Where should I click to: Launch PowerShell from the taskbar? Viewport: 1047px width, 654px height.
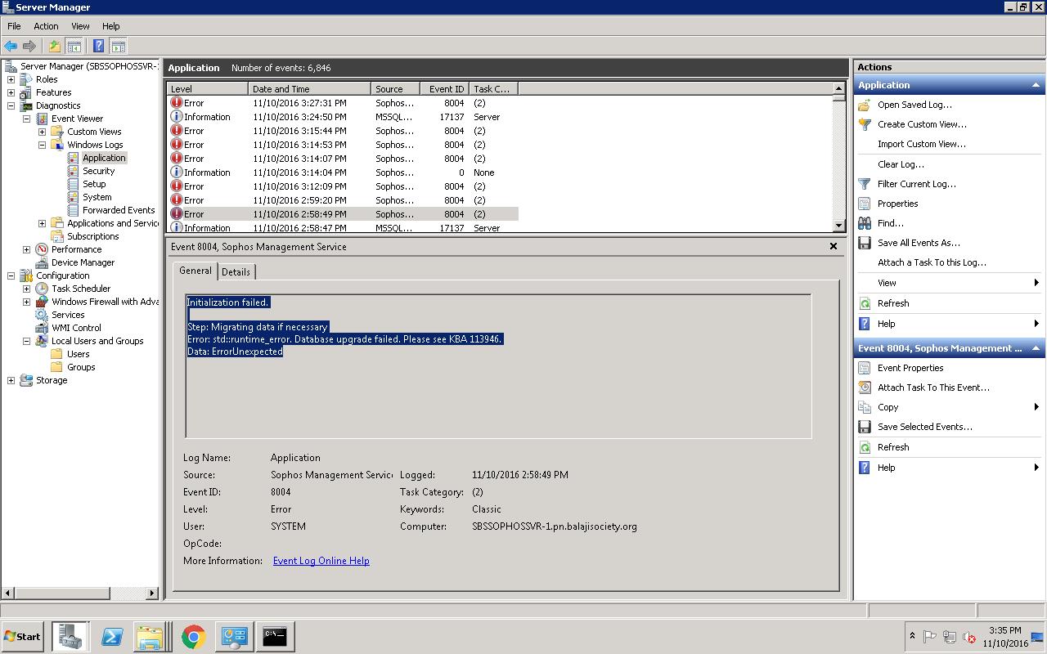click(x=112, y=636)
